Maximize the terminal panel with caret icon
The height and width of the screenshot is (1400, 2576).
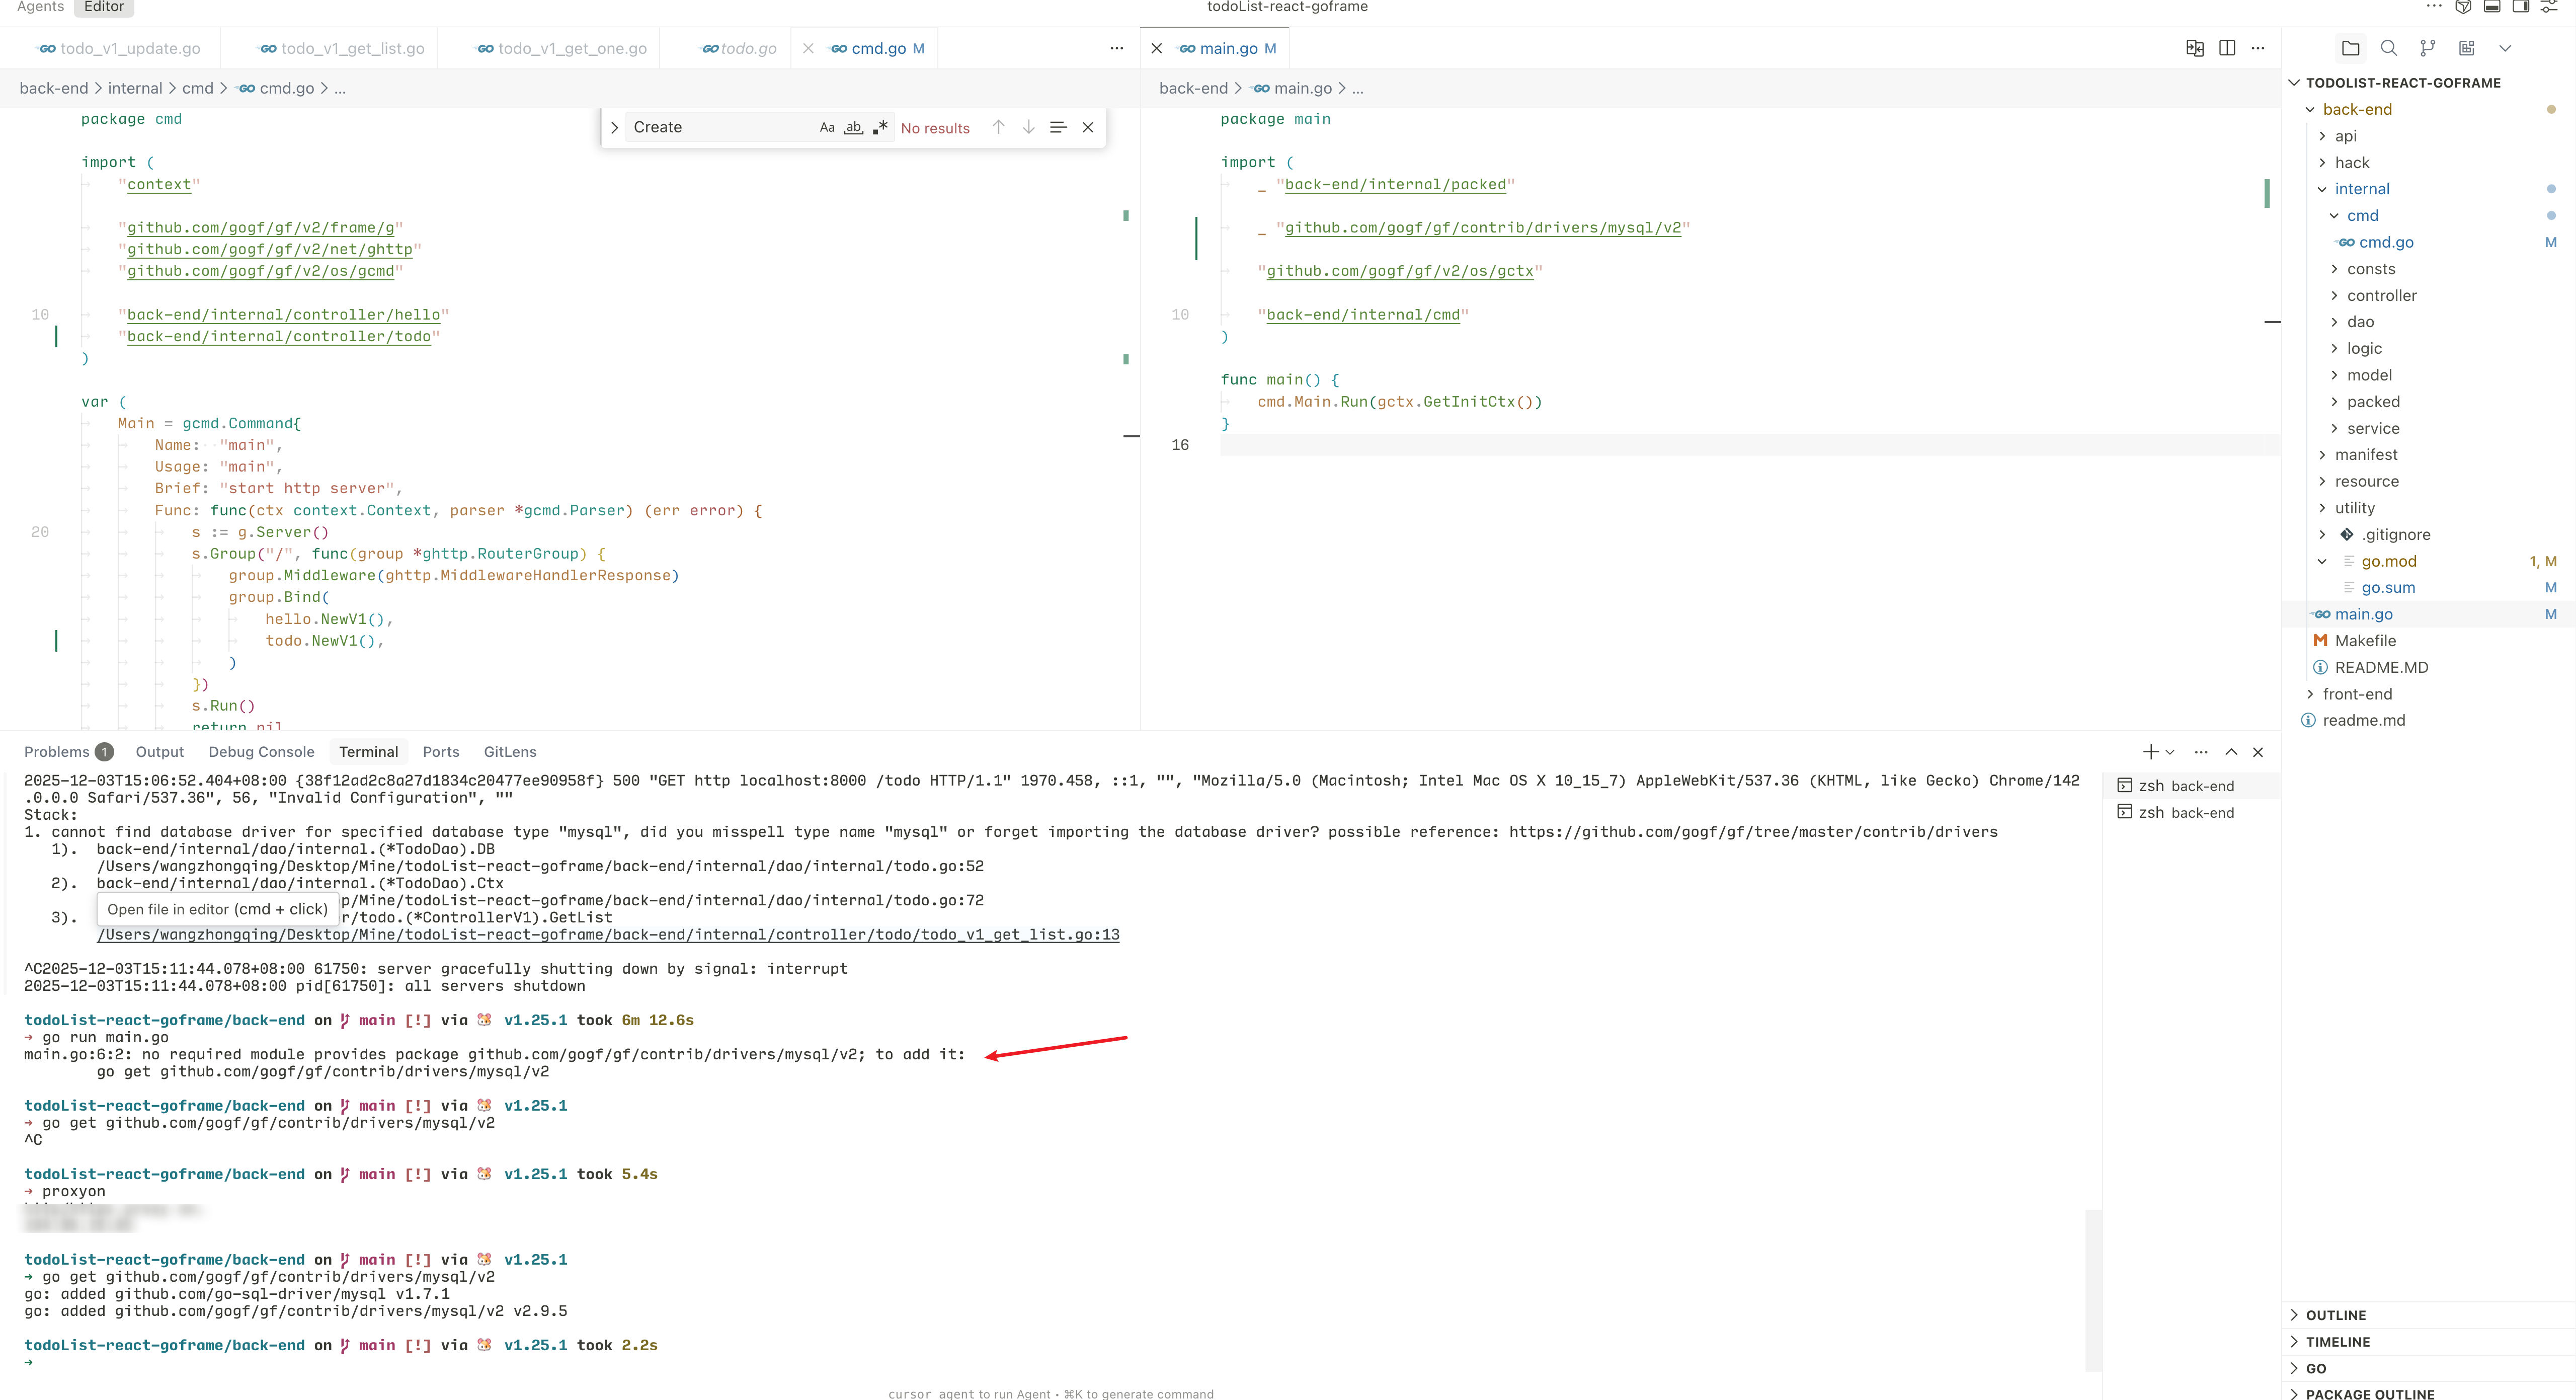[2231, 752]
